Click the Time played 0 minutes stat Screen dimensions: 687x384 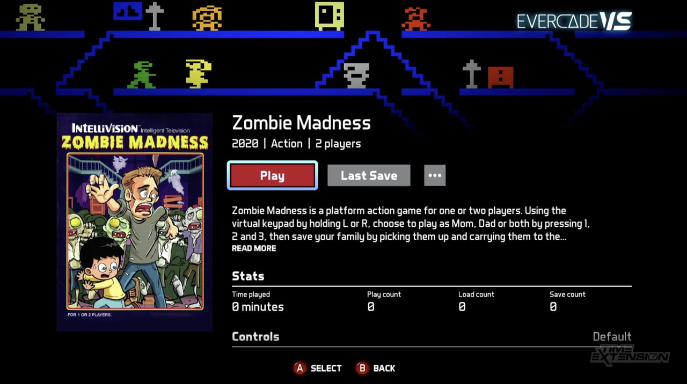[258, 302]
